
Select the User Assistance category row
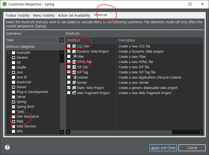[28, 117]
